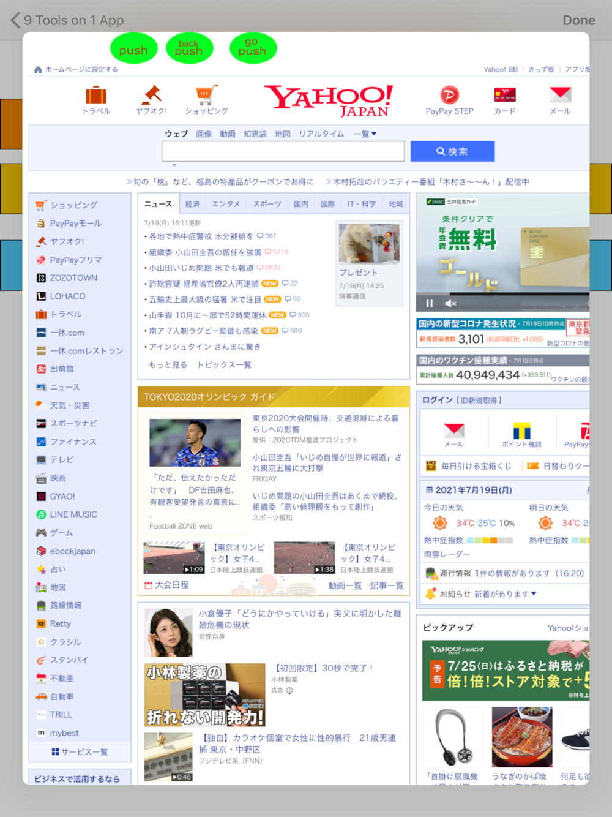
Task: Open headline アインシュタイン さんまに驚き
Action: 204,347
